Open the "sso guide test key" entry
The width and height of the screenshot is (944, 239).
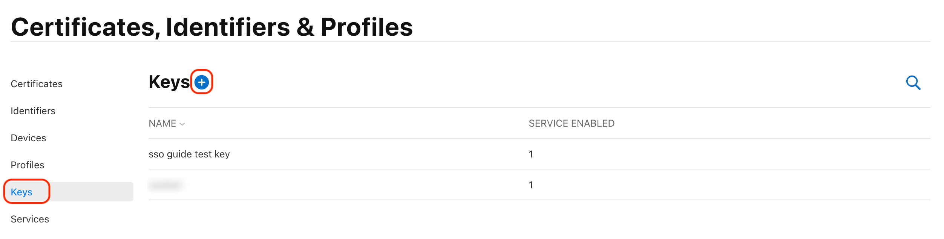(x=189, y=154)
